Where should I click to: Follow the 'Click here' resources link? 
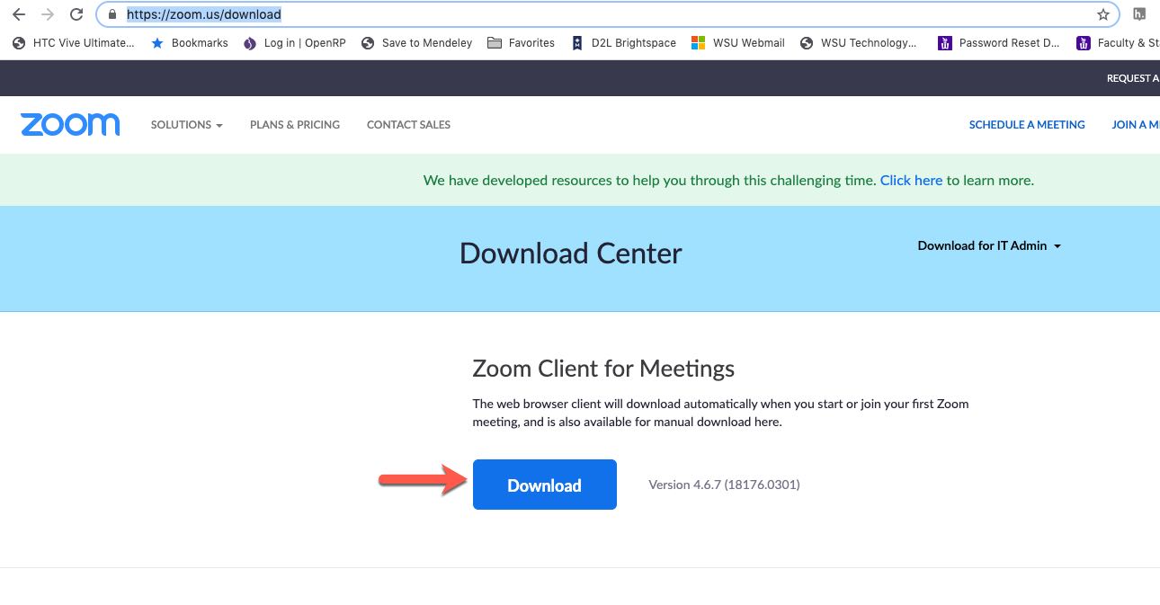911,180
